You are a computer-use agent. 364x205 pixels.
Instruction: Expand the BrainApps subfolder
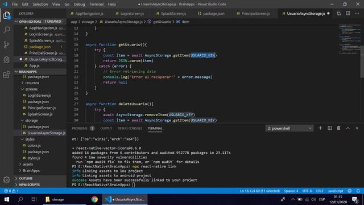click(x=31, y=171)
